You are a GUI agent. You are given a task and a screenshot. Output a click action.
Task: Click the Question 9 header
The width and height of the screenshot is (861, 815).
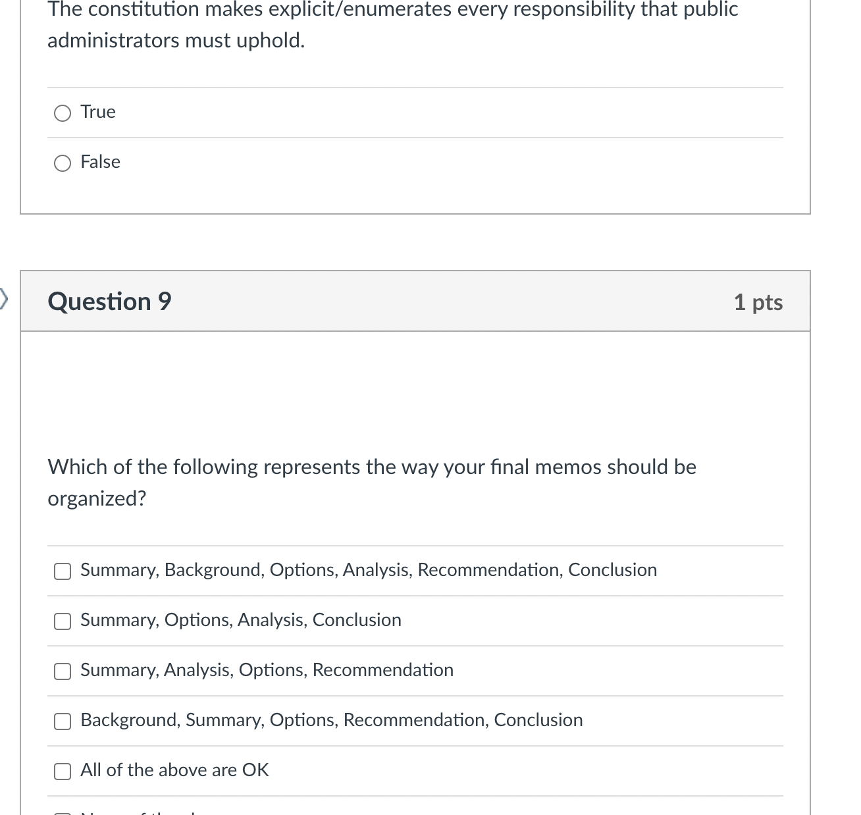tap(109, 301)
